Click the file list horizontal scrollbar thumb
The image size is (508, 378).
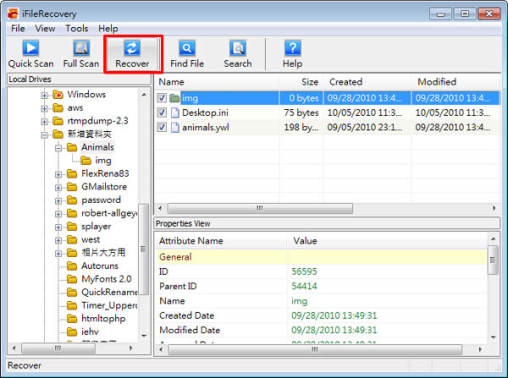[x=260, y=208]
